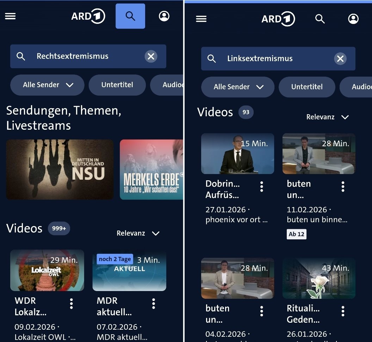This screenshot has width=372, height=342.
Task: Expand Alle Sender dropdown in left screen
Action: coord(47,85)
